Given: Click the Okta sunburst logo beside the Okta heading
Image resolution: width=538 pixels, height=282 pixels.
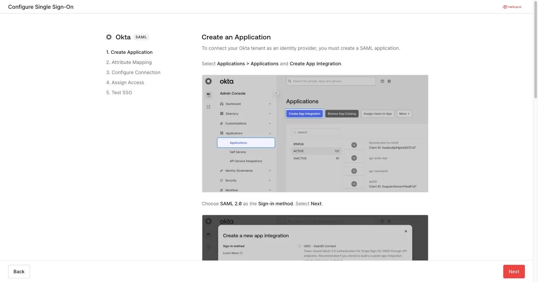Looking at the screenshot, I should 109,37.
